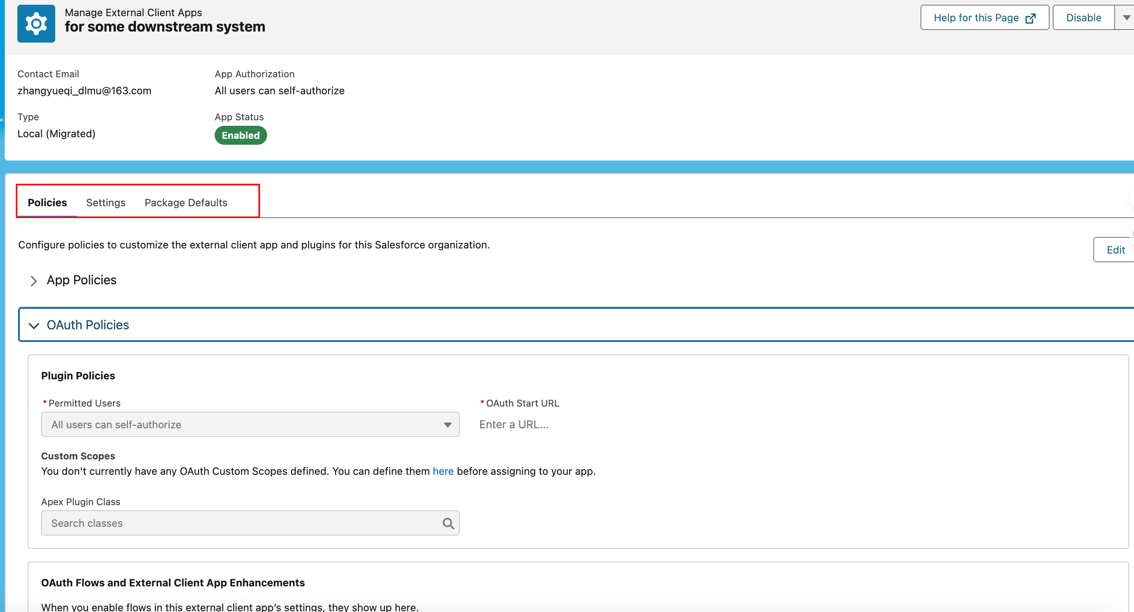Switch to the Settings tab
This screenshot has height=612, width=1134.
pyautogui.click(x=106, y=202)
